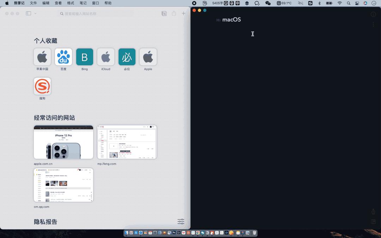The height and width of the screenshot is (238, 381).
Task: Open the App Store from the Dock
Action: pos(136,233)
